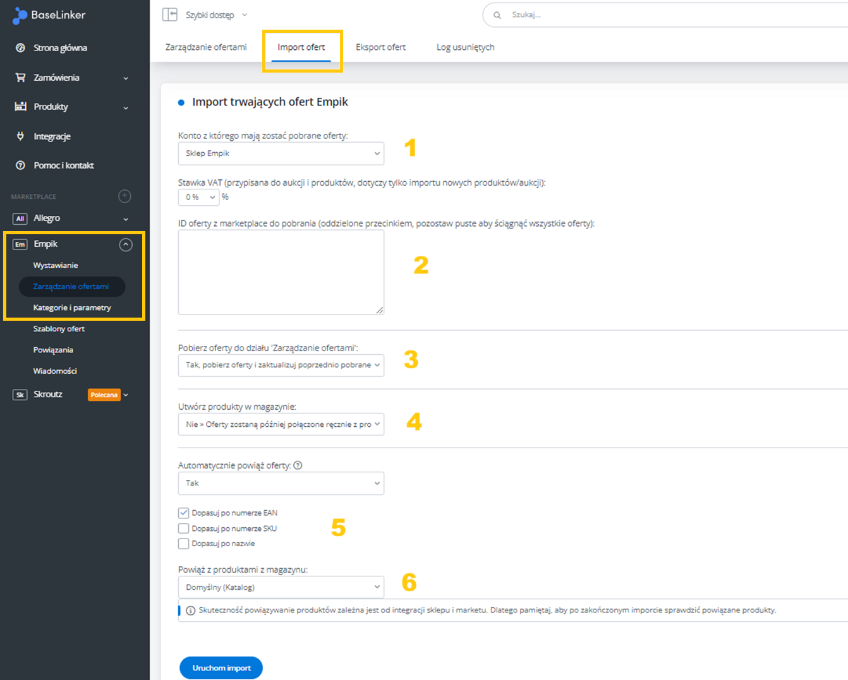Switch to the Eksport ofert tab
This screenshot has height=680, width=848.
380,47
